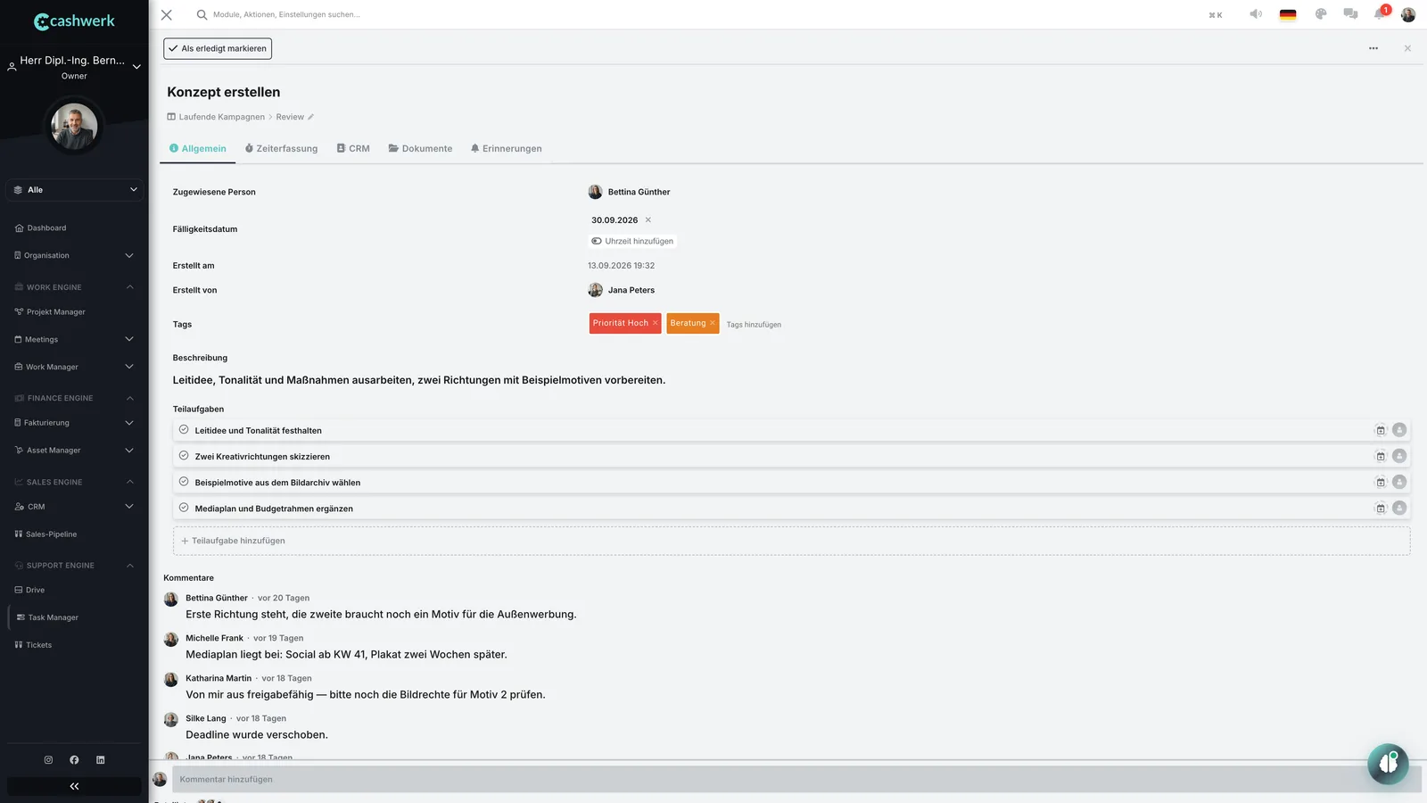Expand the Fakturierung menu
1427x803 pixels.
click(129, 423)
